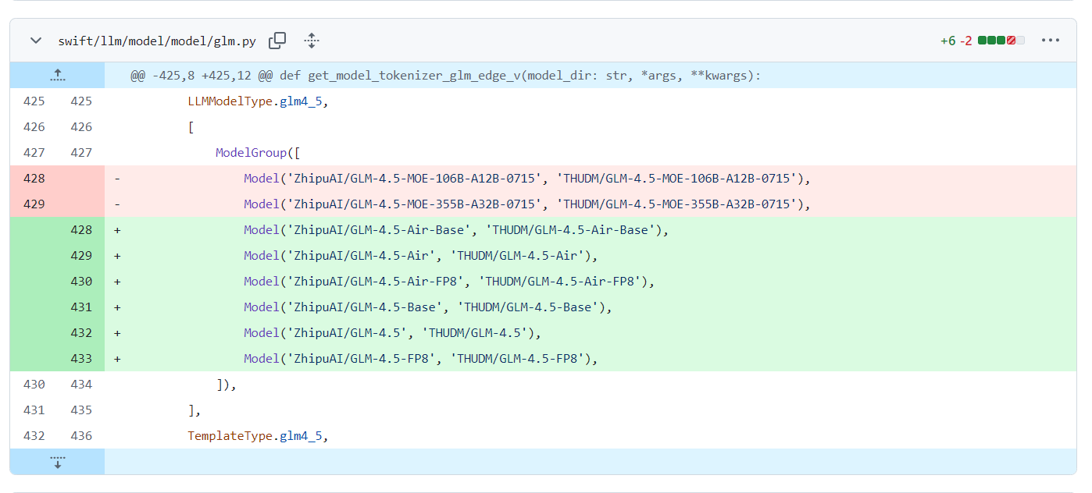The image size is (1092, 493).
Task: Open the file options ellipsis menu
Action: pyautogui.click(x=1050, y=41)
